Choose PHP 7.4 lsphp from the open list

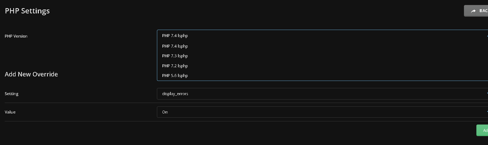coord(175,46)
